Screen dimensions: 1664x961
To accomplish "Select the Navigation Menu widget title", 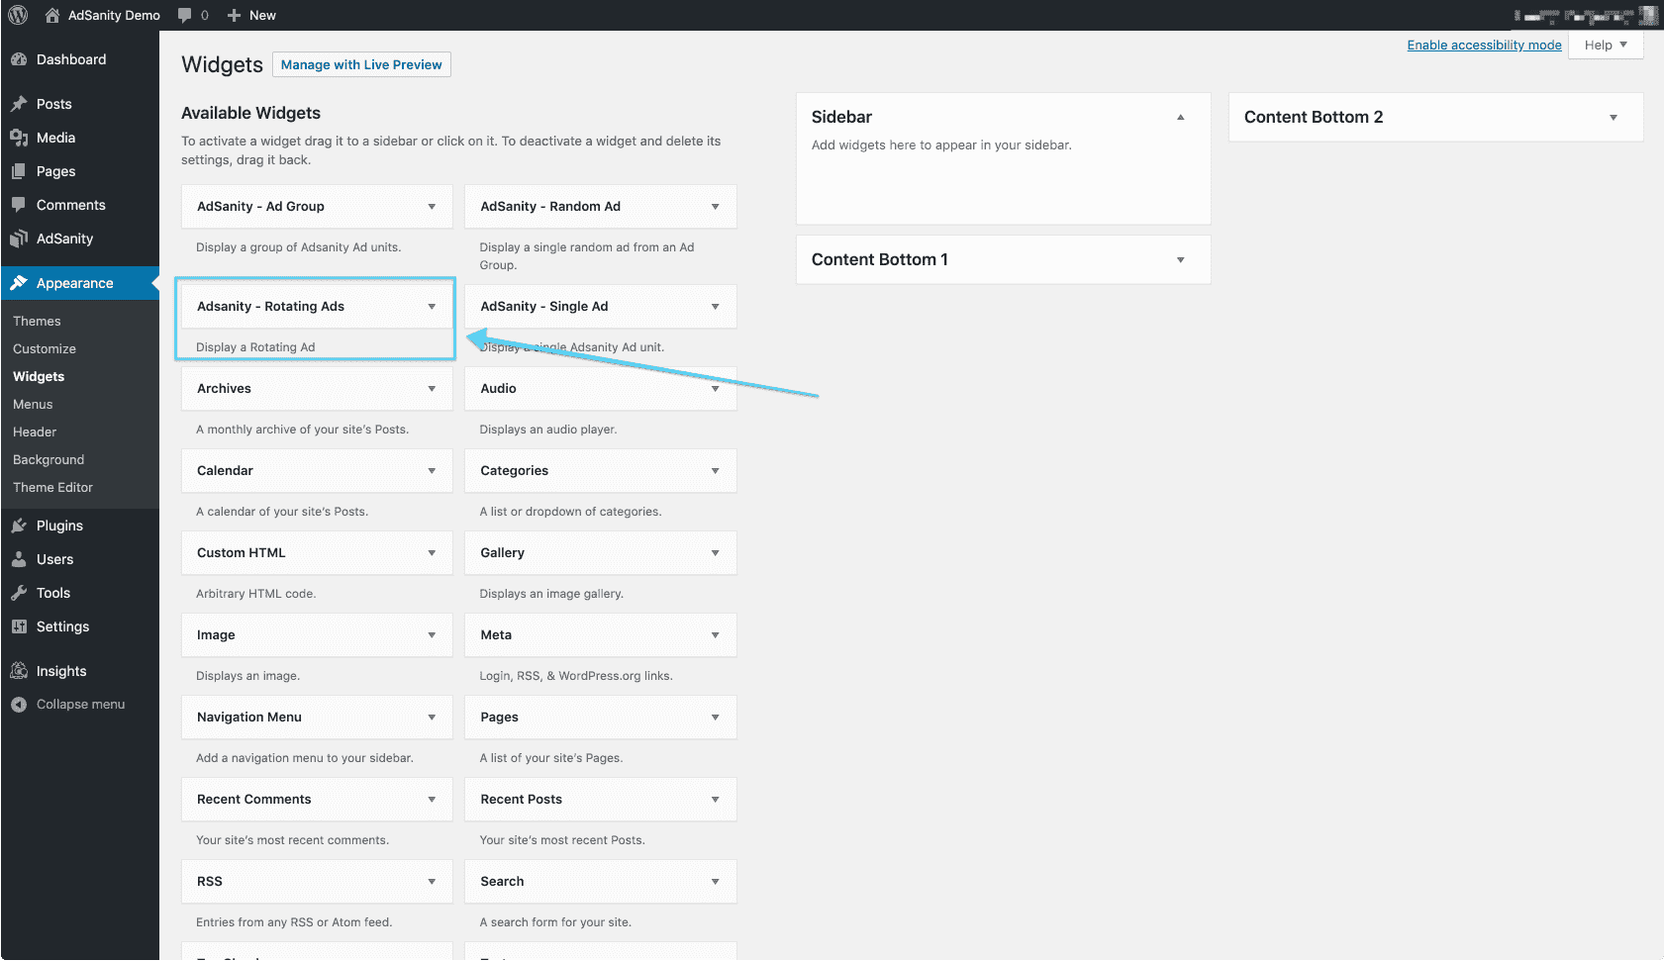I will (x=249, y=718).
